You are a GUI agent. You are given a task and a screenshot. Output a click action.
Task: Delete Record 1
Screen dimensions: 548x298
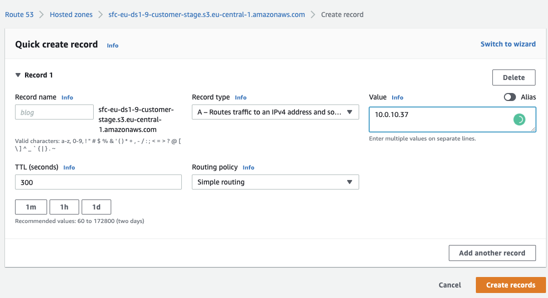pyautogui.click(x=514, y=77)
